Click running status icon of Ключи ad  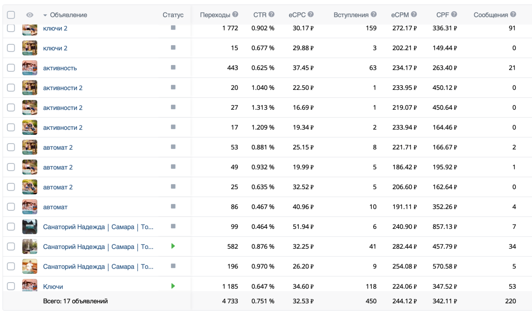pos(173,286)
